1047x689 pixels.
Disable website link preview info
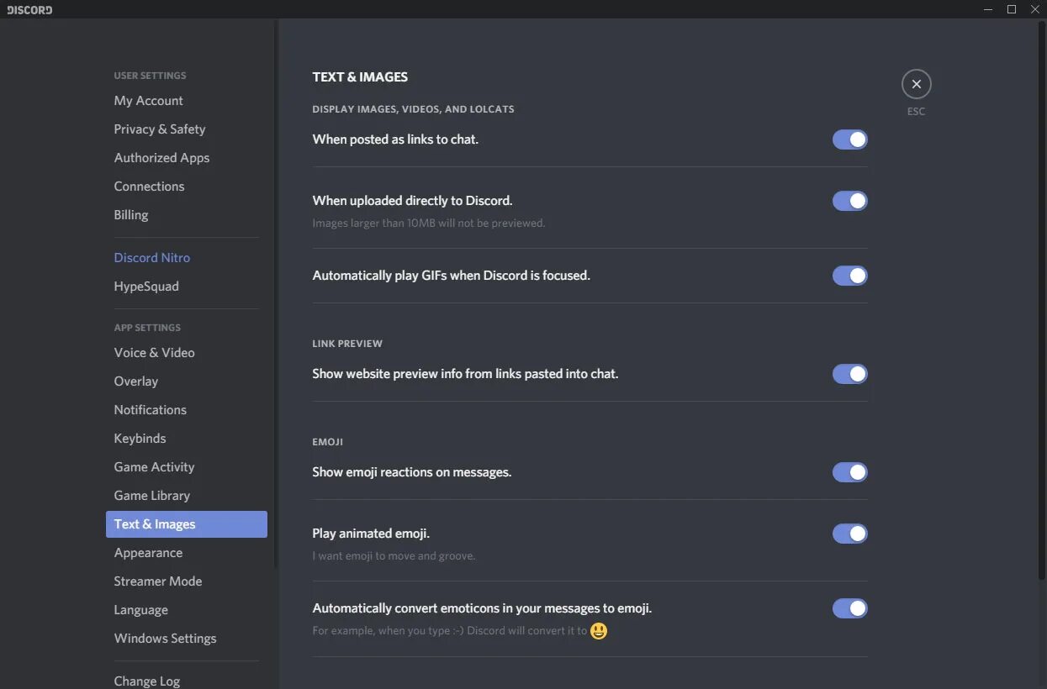pyautogui.click(x=849, y=374)
